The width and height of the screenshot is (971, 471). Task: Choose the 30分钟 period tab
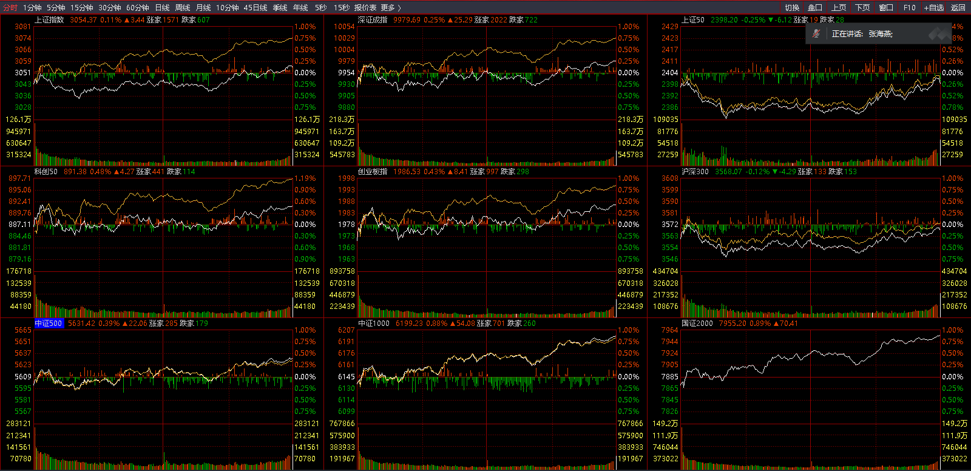pos(110,7)
